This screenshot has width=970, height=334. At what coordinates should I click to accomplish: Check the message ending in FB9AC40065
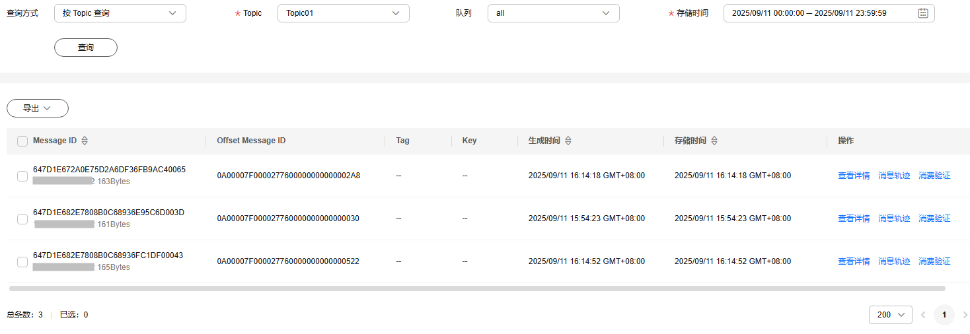(x=22, y=176)
